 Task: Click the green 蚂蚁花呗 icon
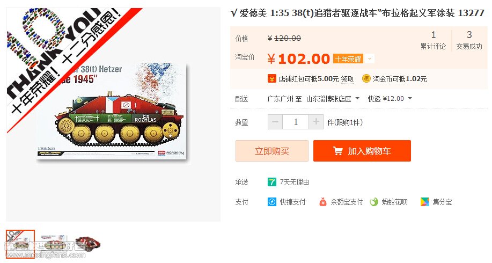374,202
